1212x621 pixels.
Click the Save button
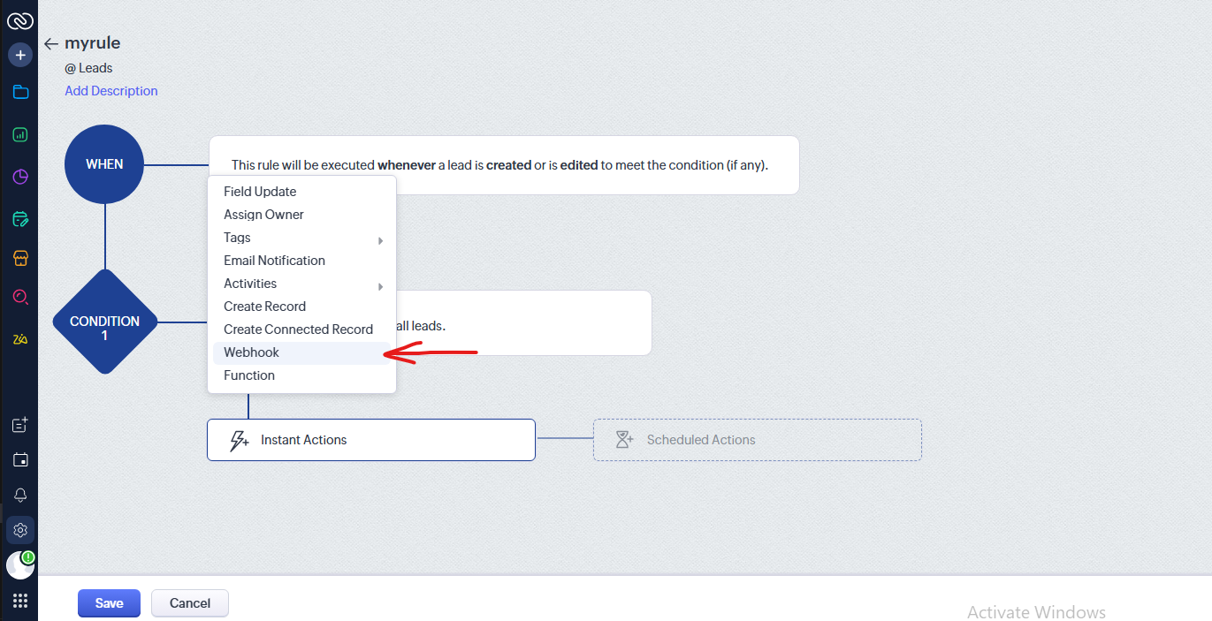point(109,603)
